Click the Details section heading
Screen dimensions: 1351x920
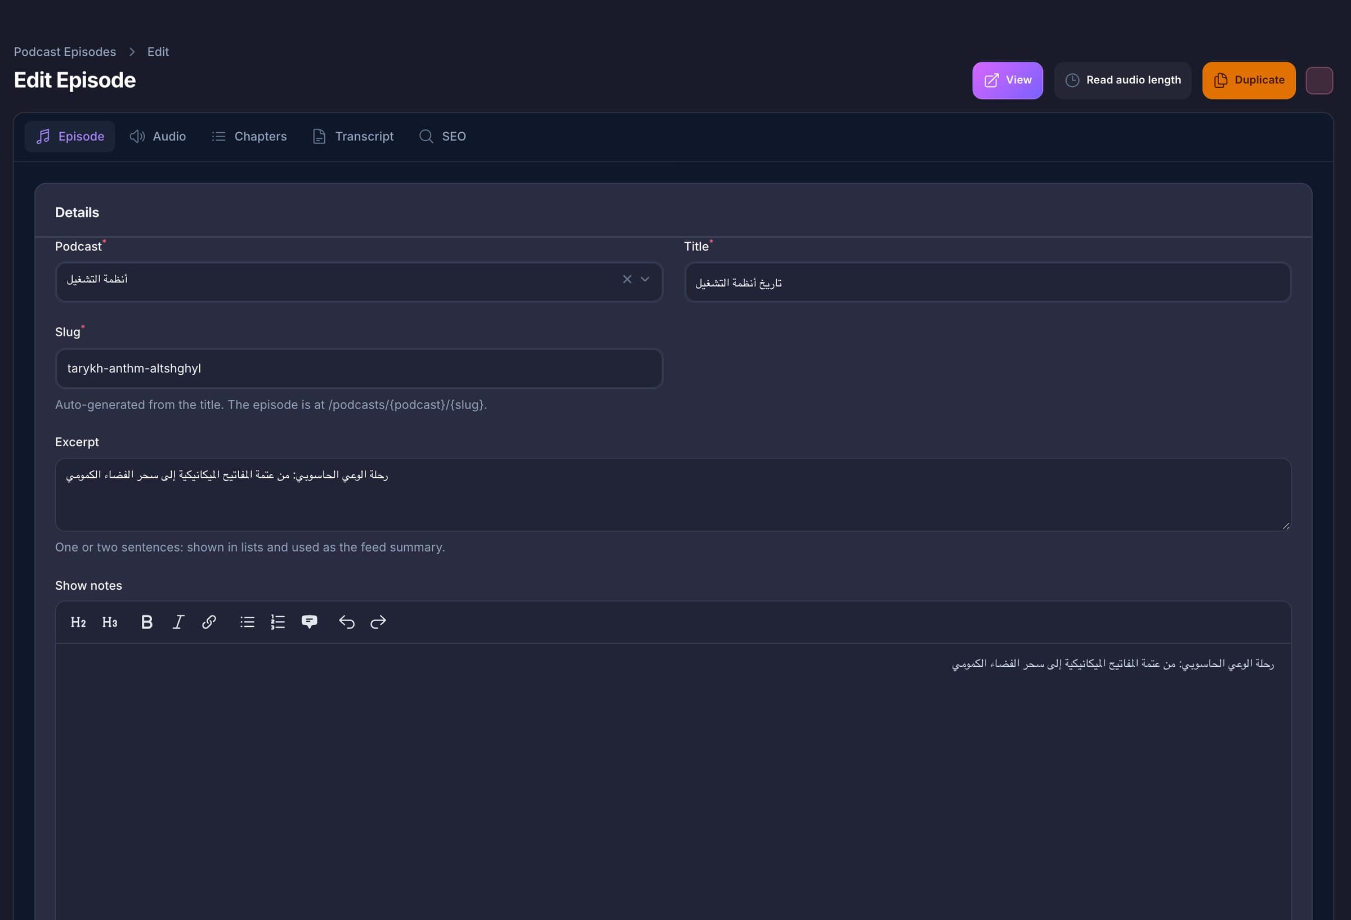click(77, 213)
